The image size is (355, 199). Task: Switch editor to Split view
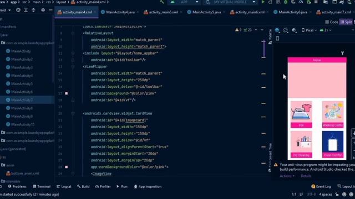(x=346, y=22)
